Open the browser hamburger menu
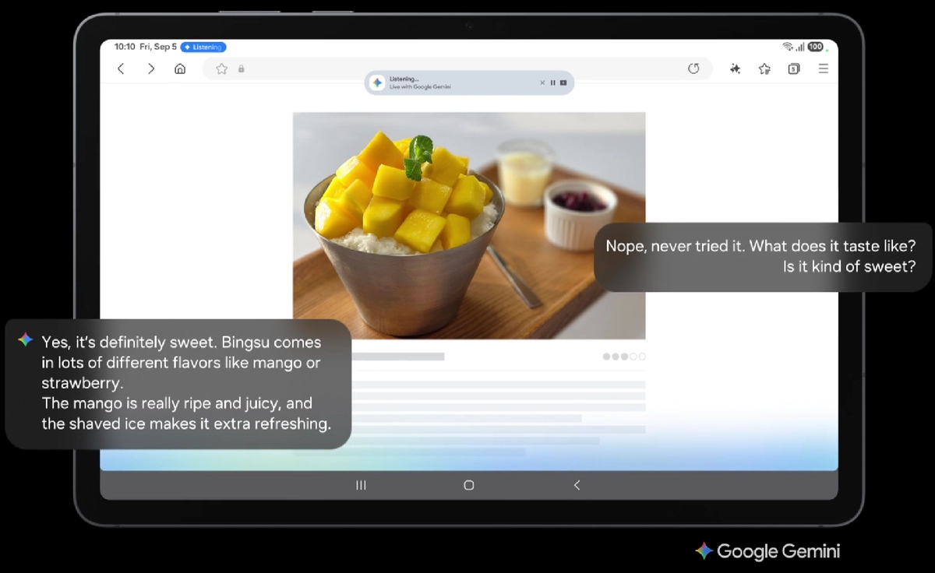935x573 pixels. click(823, 69)
